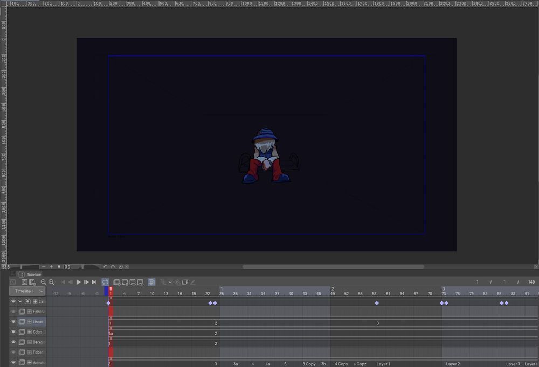Click the folder icon of the Lineart track
This screenshot has width=539, height=367.
coord(22,322)
